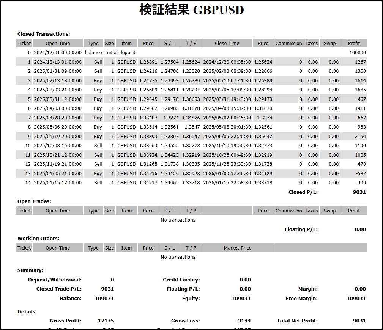
Task: Click Profit header in Closed Transactions table
Action: point(353,43)
